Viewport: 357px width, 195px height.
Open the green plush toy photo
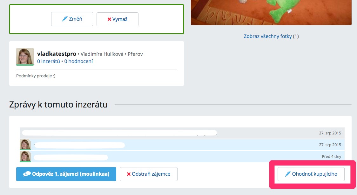[271, 12]
